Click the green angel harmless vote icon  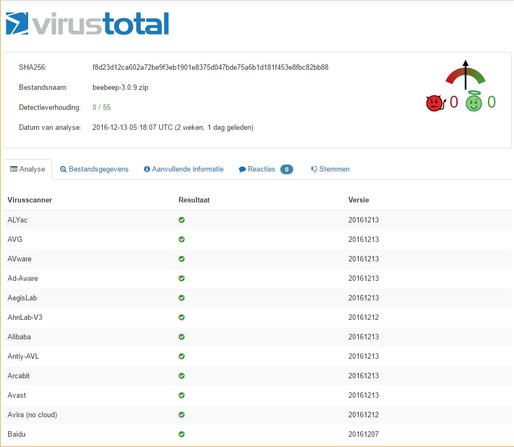[x=473, y=101]
